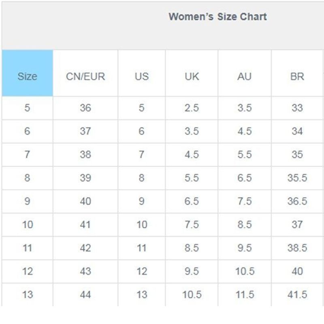Select the AU cell showing 11.5

pyautogui.click(x=244, y=294)
